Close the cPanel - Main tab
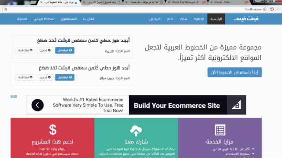The image size is (282, 158). pyautogui.click(x=211, y=2)
